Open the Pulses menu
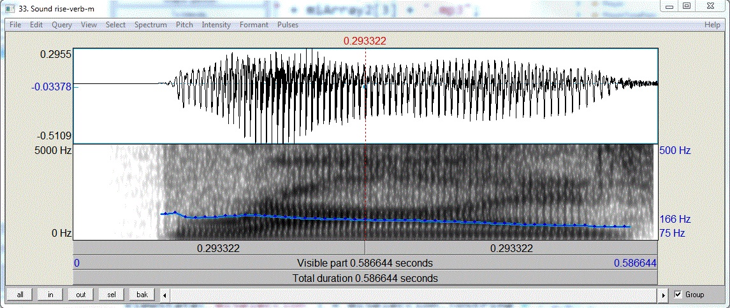This screenshot has width=730, height=308. 288,25
